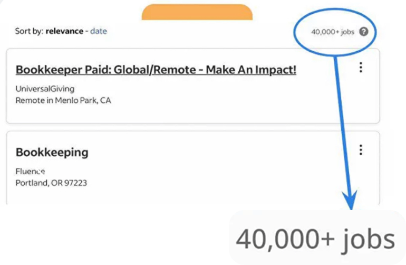Click "Remote in Menlo Park, CA" location text
The image size is (406, 265).
pos(63,100)
